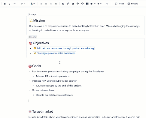Click 'Double our total active customers' sub-bullet
Image resolution: width=146 pixels, height=118 pixels.
[54, 95]
